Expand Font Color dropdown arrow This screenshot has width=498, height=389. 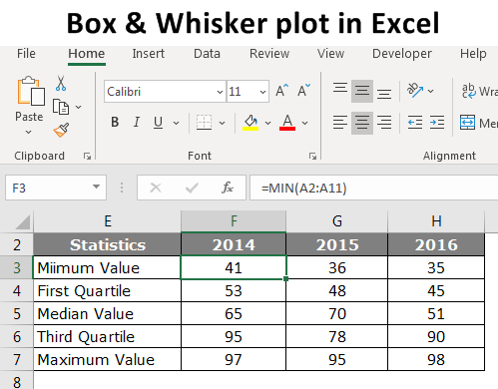pos(304,124)
